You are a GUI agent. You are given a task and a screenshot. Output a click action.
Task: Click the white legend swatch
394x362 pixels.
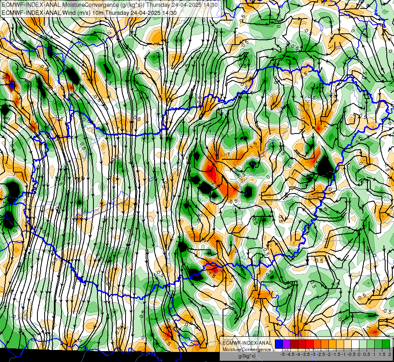(355, 344)
